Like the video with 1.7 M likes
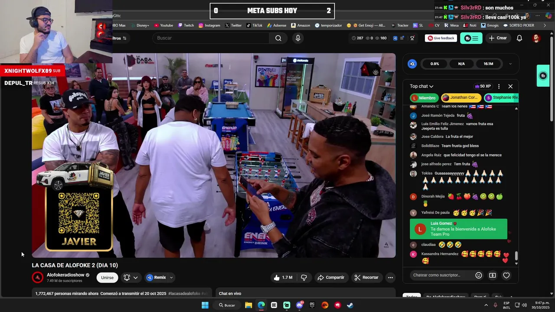 283,277
